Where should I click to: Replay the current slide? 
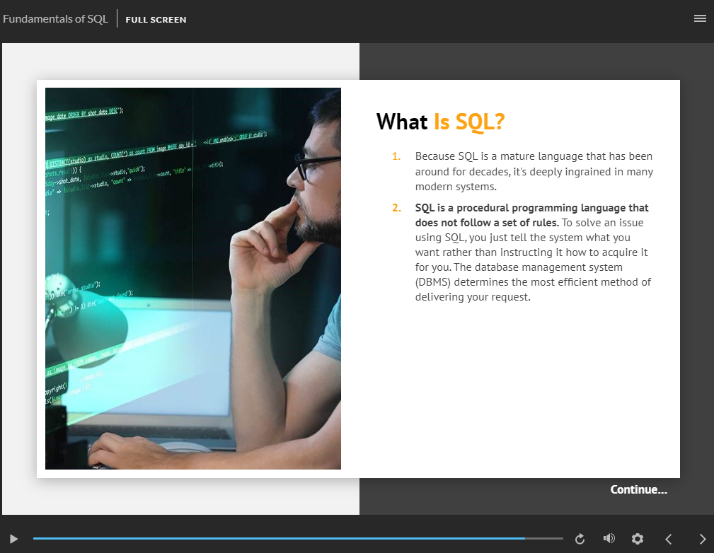coord(580,539)
